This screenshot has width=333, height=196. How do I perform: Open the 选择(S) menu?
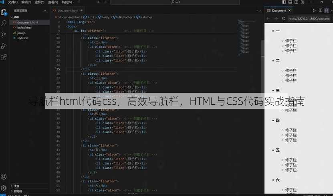coord(39,2)
